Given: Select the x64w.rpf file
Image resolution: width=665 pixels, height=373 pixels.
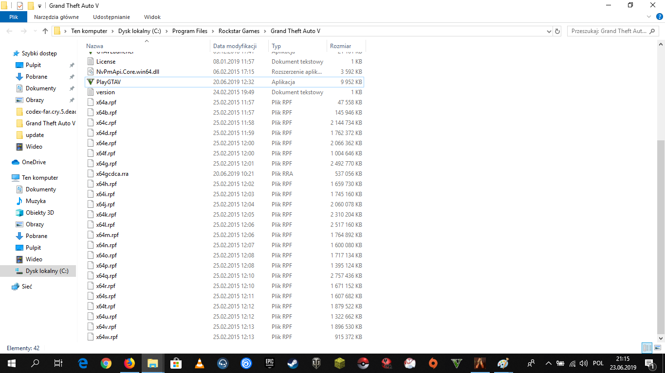Looking at the screenshot, I should pos(224,337).
